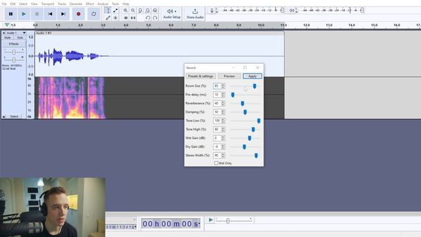
Task: Click the green timeline options triangle
Action: coord(7,25)
